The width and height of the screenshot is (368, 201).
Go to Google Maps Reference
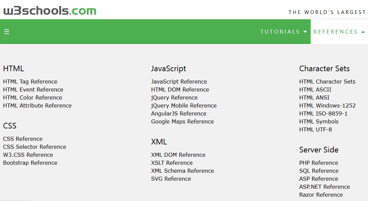[x=182, y=121]
